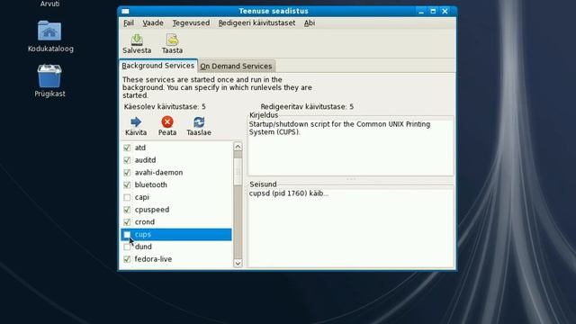
Task: Disable the avahi-daemon checkbox
Action: tap(127, 172)
